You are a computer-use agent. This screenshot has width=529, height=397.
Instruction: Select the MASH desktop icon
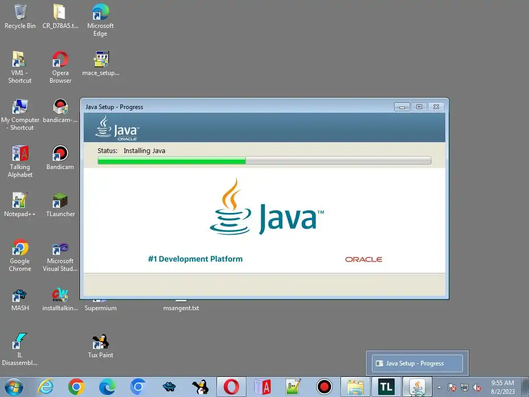[x=20, y=299]
